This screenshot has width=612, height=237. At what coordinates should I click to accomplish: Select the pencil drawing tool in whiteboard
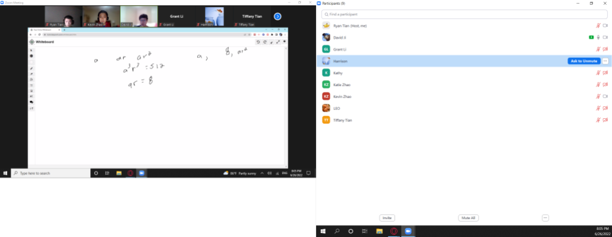click(32, 68)
